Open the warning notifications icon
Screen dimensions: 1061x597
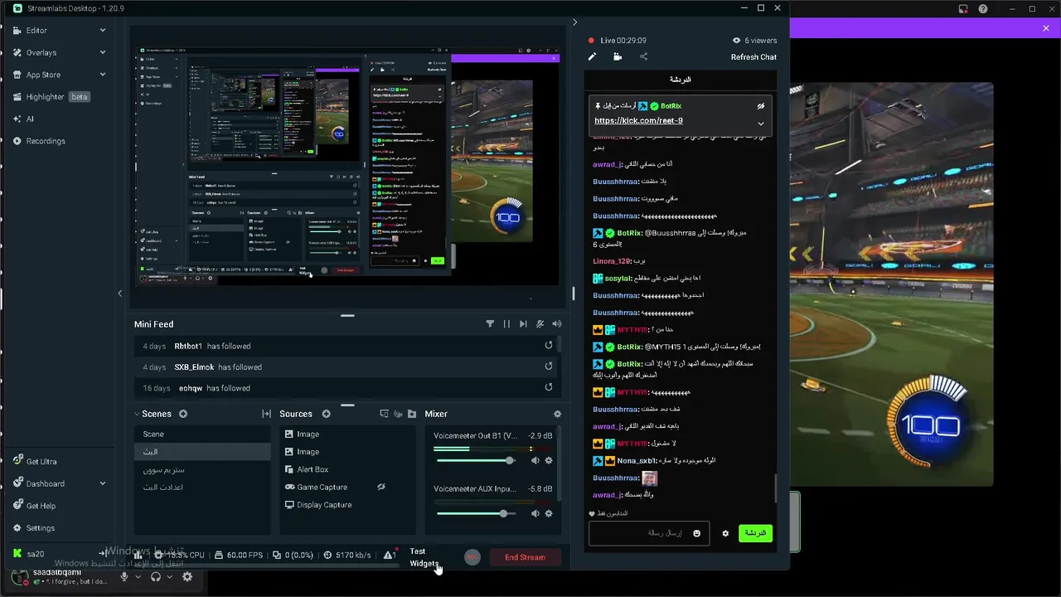(390, 555)
